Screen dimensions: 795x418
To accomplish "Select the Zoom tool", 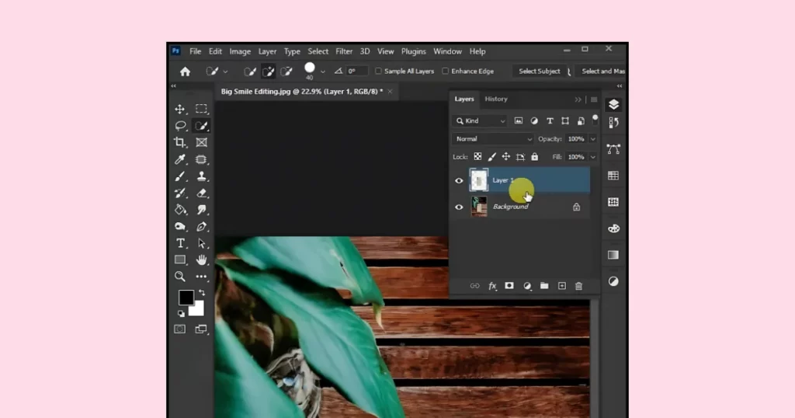I will [x=180, y=277].
